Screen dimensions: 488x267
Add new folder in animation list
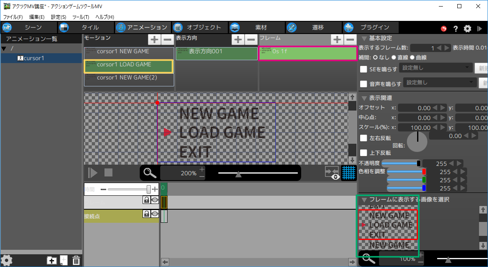coord(52,260)
